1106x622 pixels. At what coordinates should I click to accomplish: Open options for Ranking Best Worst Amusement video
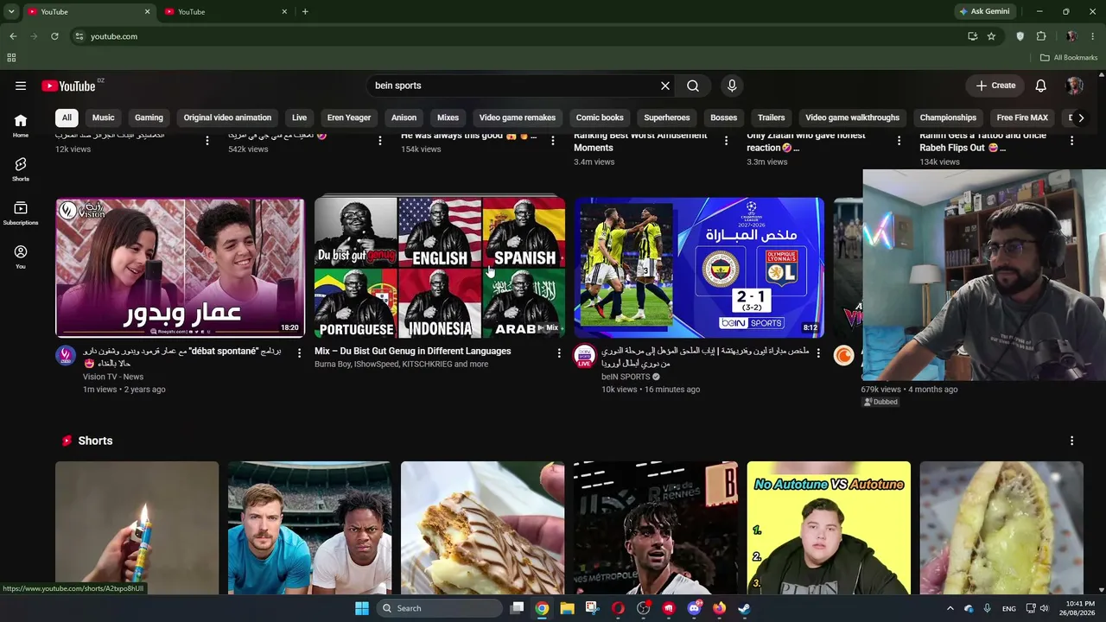726,140
